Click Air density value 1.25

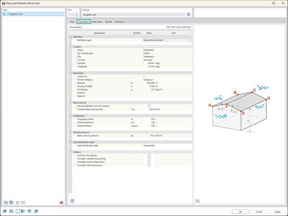coord(149,90)
